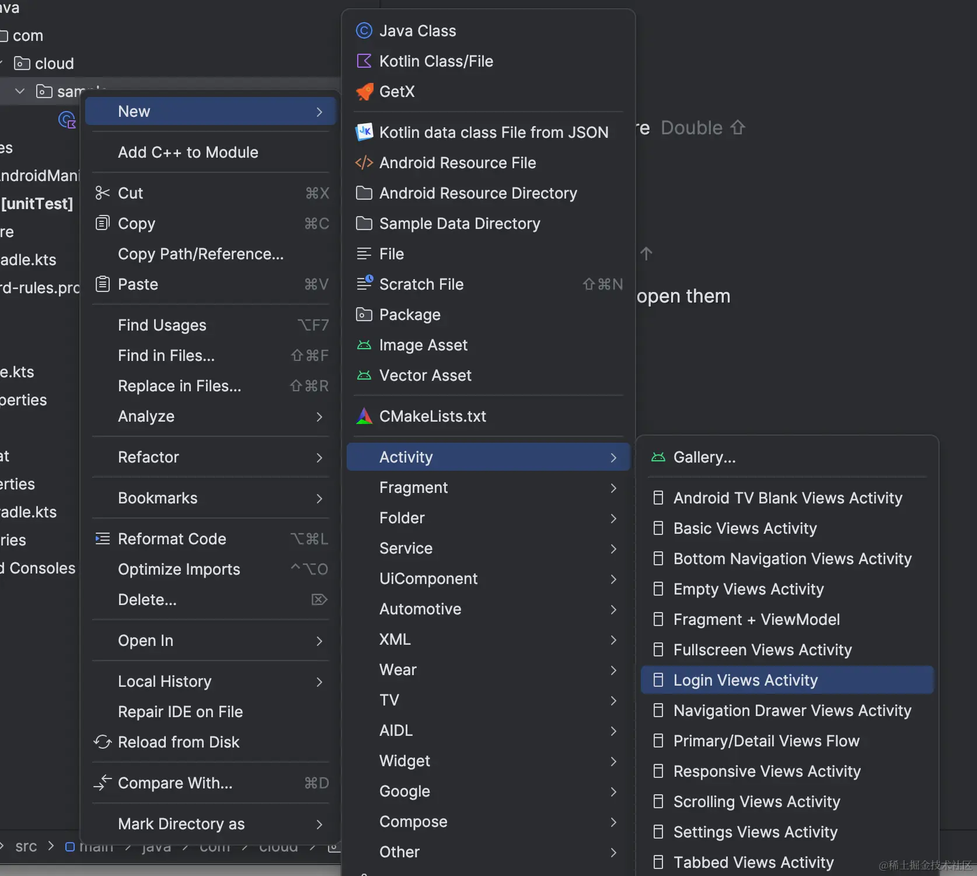Image resolution: width=977 pixels, height=876 pixels.
Task: Expand the Local History submenu arrow
Action: tap(319, 682)
